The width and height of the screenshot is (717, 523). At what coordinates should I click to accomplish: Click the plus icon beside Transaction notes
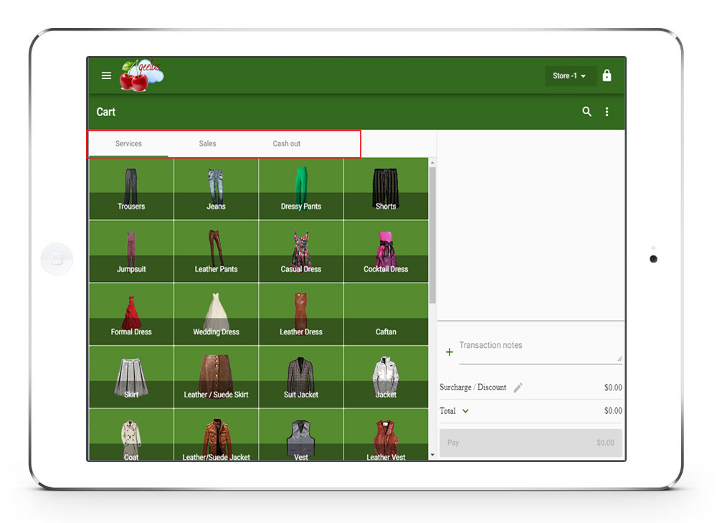click(x=450, y=352)
